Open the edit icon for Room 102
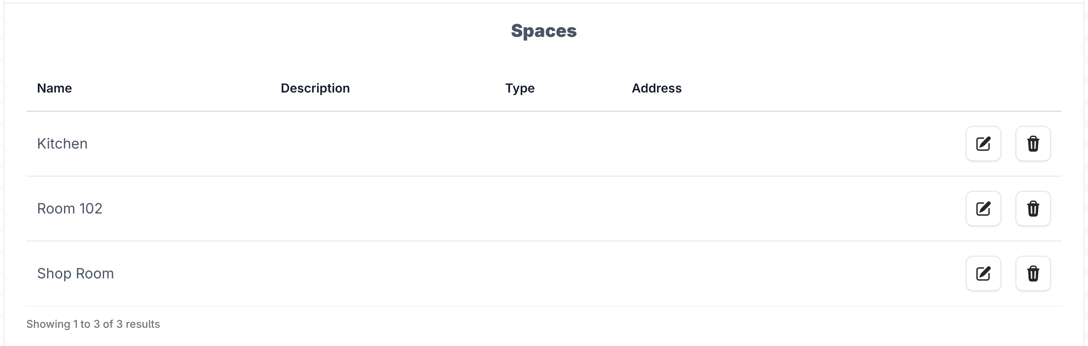Viewport: 1088px width, 346px height. [x=983, y=209]
